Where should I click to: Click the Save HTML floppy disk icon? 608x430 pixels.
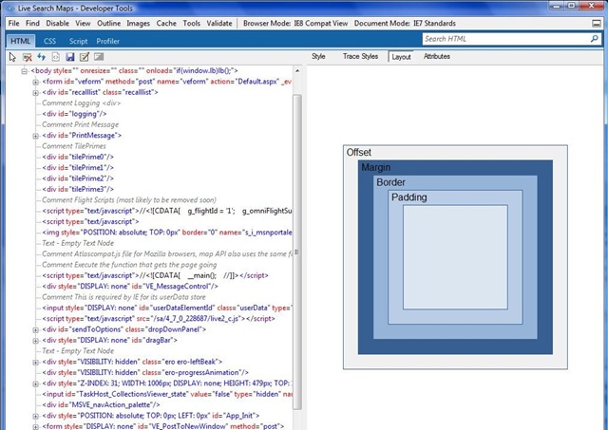70,57
